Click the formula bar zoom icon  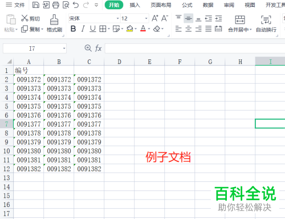tap(88, 48)
